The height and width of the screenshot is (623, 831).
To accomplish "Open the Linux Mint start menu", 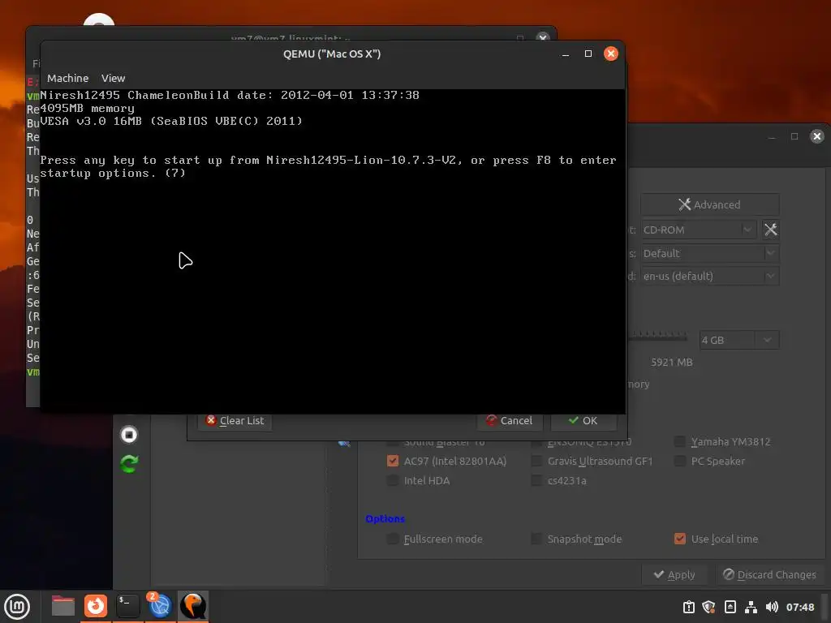I will 17,607.
